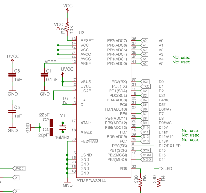Viewport: 206px width, 193px height.
Task: Click the D6#/A7 annotation text
Action: point(165,109)
